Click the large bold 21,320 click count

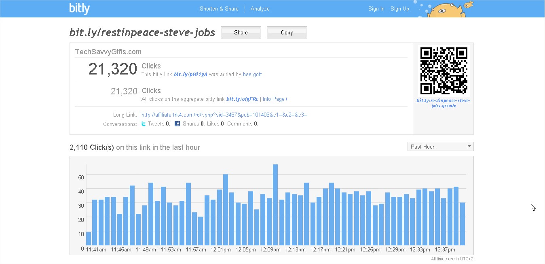coord(113,69)
